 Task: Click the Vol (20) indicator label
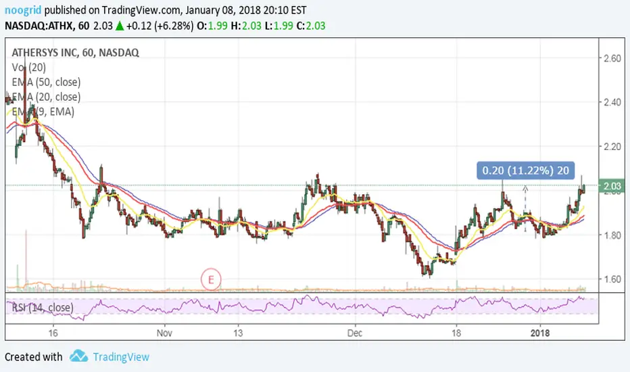(28, 68)
